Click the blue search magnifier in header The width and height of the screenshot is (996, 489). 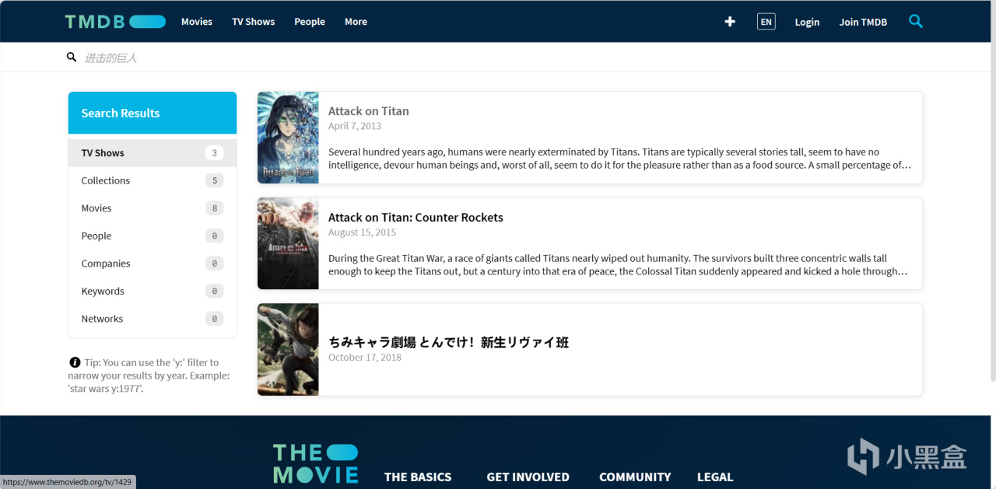916,22
